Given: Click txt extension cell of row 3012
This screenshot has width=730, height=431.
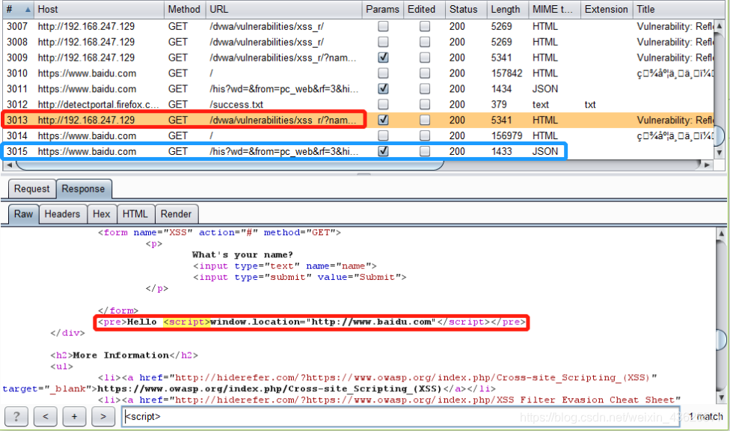Looking at the screenshot, I should pyautogui.click(x=590, y=104).
